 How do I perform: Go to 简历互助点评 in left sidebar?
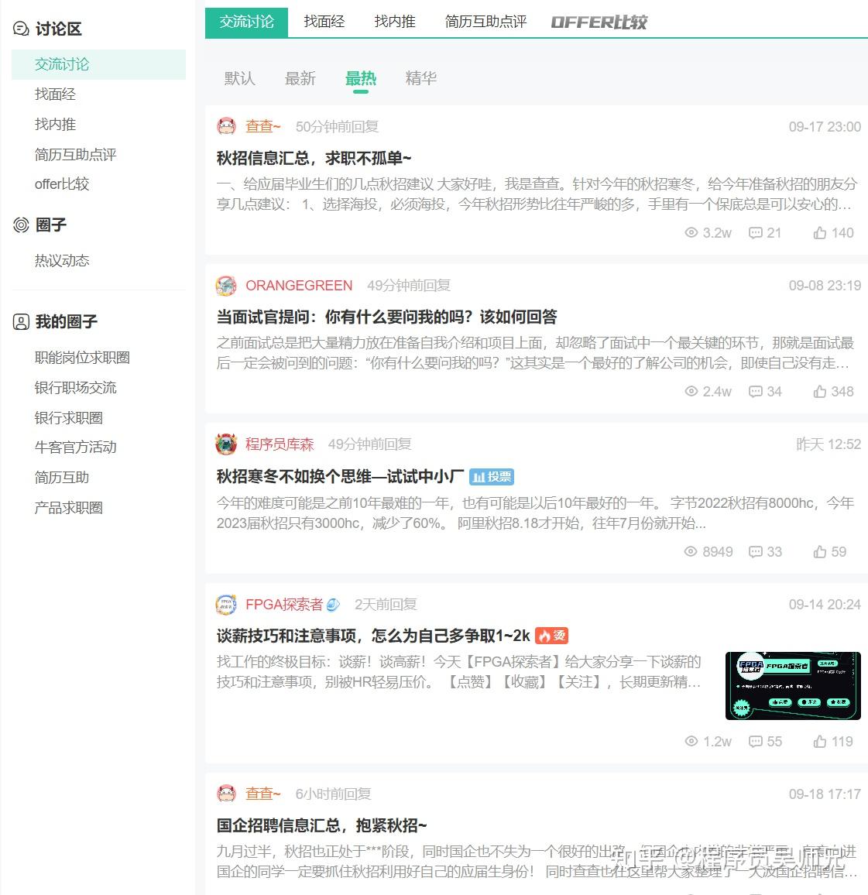click(x=75, y=155)
